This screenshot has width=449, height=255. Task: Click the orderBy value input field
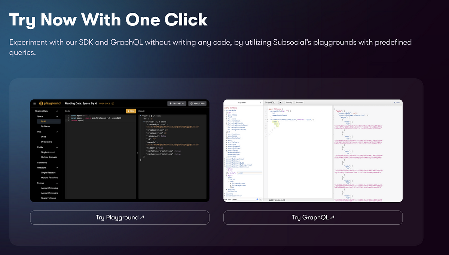pyautogui.click(x=250, y=173)
